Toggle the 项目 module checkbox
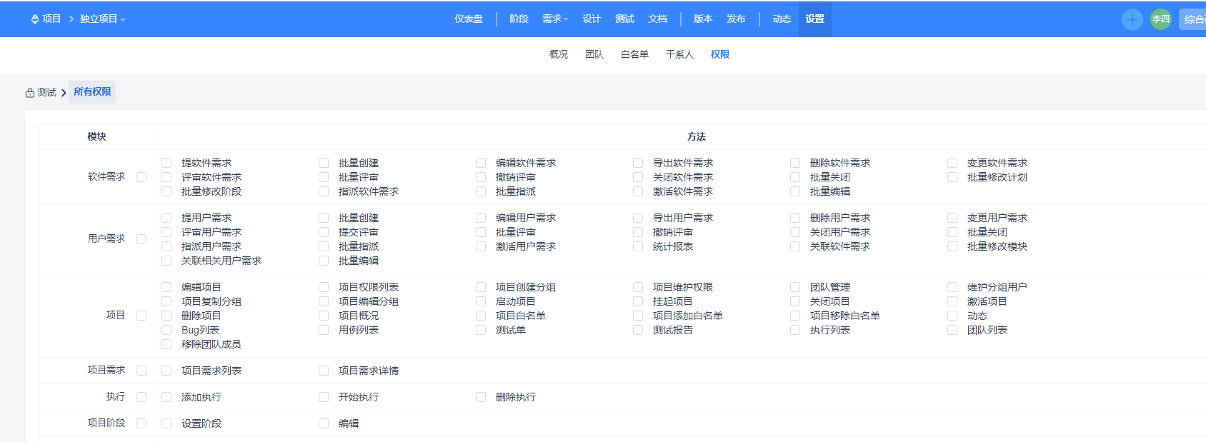This screenshot has height=442, width=1206. (141, 316)
